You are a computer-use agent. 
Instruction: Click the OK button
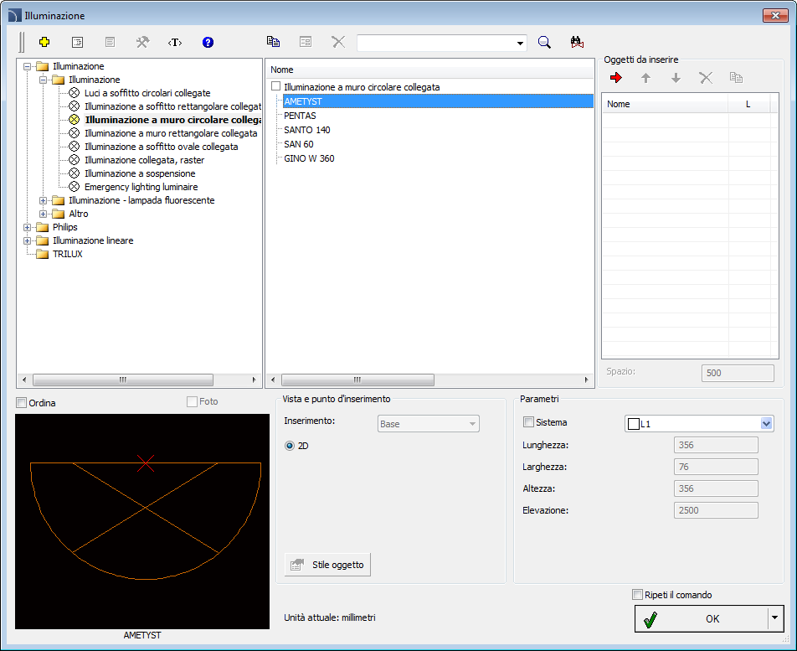[702, 618]
